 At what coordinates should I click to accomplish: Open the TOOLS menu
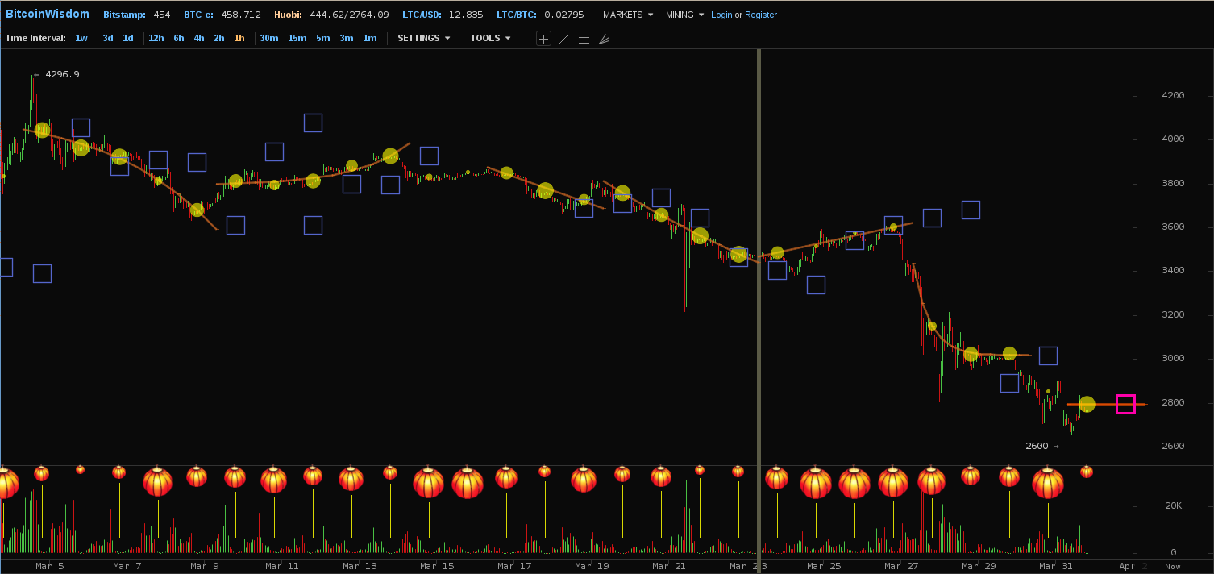click(x=490, y=38)
